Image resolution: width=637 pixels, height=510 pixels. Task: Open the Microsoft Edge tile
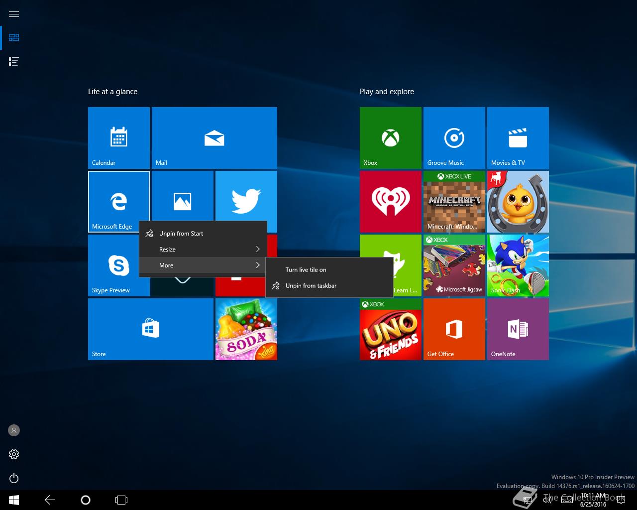(x=119, y=202)
